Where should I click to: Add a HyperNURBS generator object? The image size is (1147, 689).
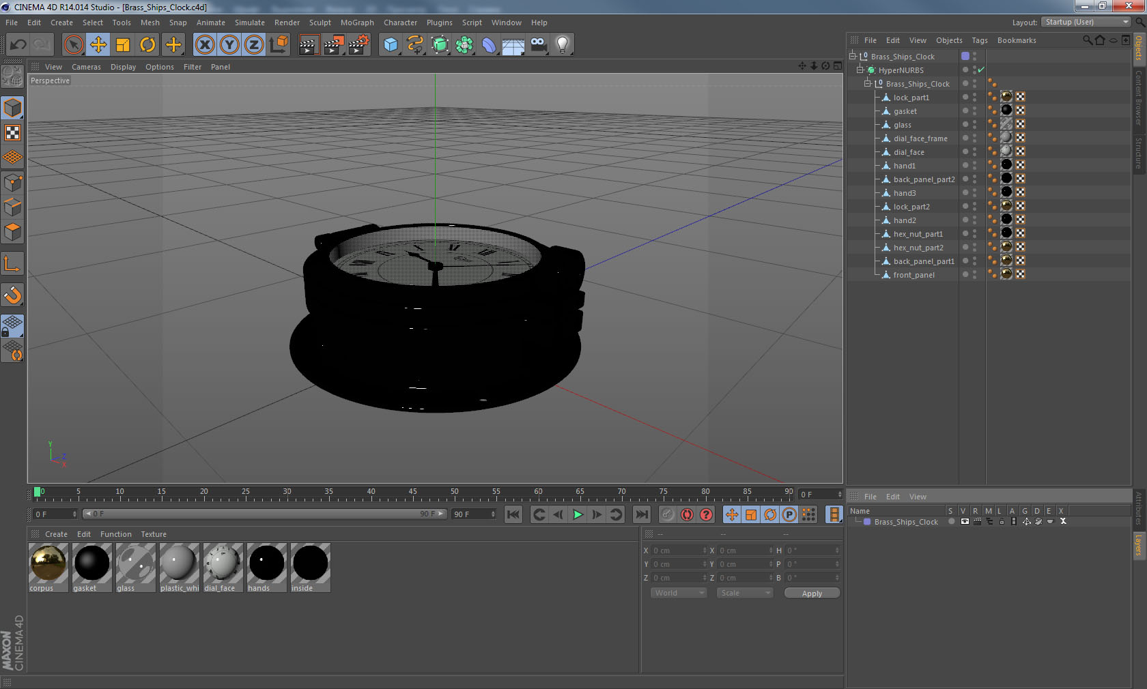coord(440,45)
